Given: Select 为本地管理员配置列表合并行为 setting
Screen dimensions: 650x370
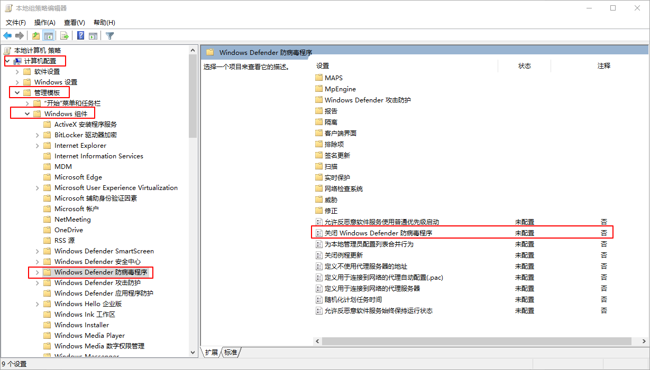Looking at the screenshot, I should point(369,244).
